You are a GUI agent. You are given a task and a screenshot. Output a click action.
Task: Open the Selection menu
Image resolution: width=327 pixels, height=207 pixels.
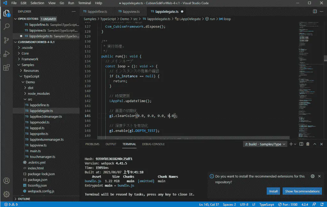tap(37, 3)
